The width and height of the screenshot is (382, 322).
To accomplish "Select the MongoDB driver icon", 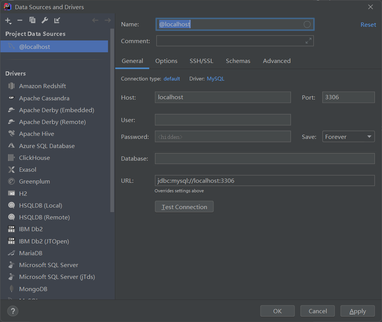I will [11, 289].
